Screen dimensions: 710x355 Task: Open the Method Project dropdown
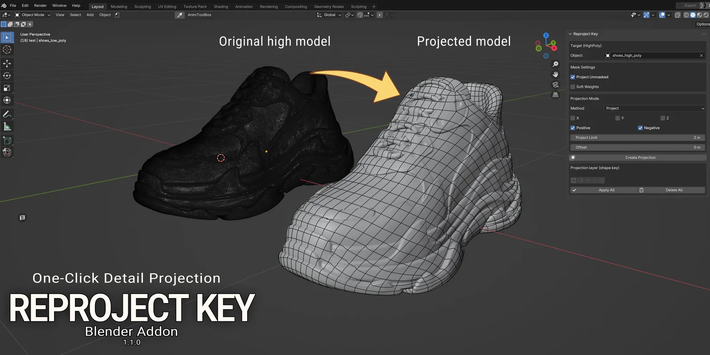coord(655,108)
